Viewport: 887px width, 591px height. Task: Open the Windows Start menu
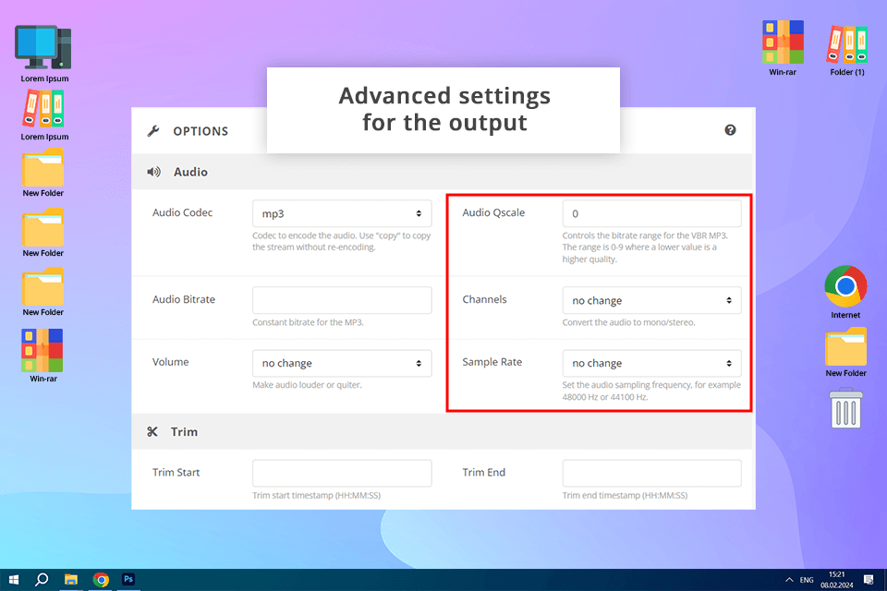pyautogui.click(x=14, y=580)
